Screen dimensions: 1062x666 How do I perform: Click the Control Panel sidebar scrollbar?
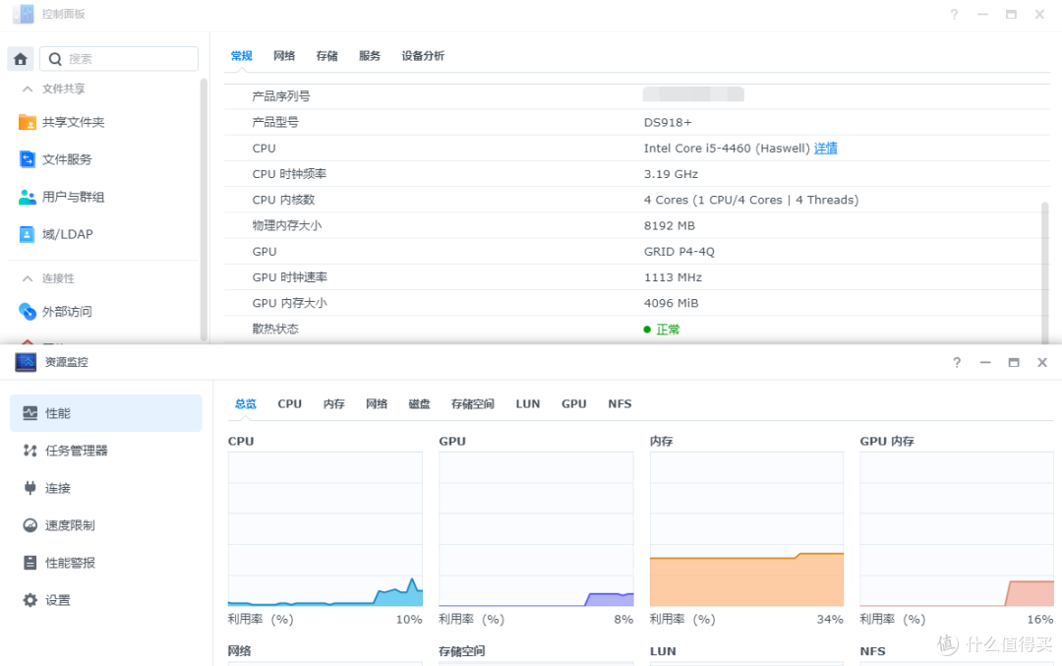pyautogui.click(x=204, y=210)
